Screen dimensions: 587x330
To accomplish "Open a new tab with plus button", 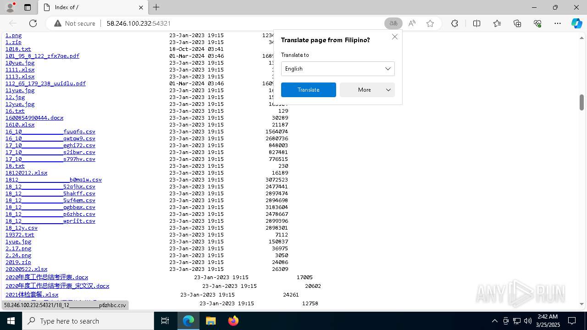I will click(156, 7).
